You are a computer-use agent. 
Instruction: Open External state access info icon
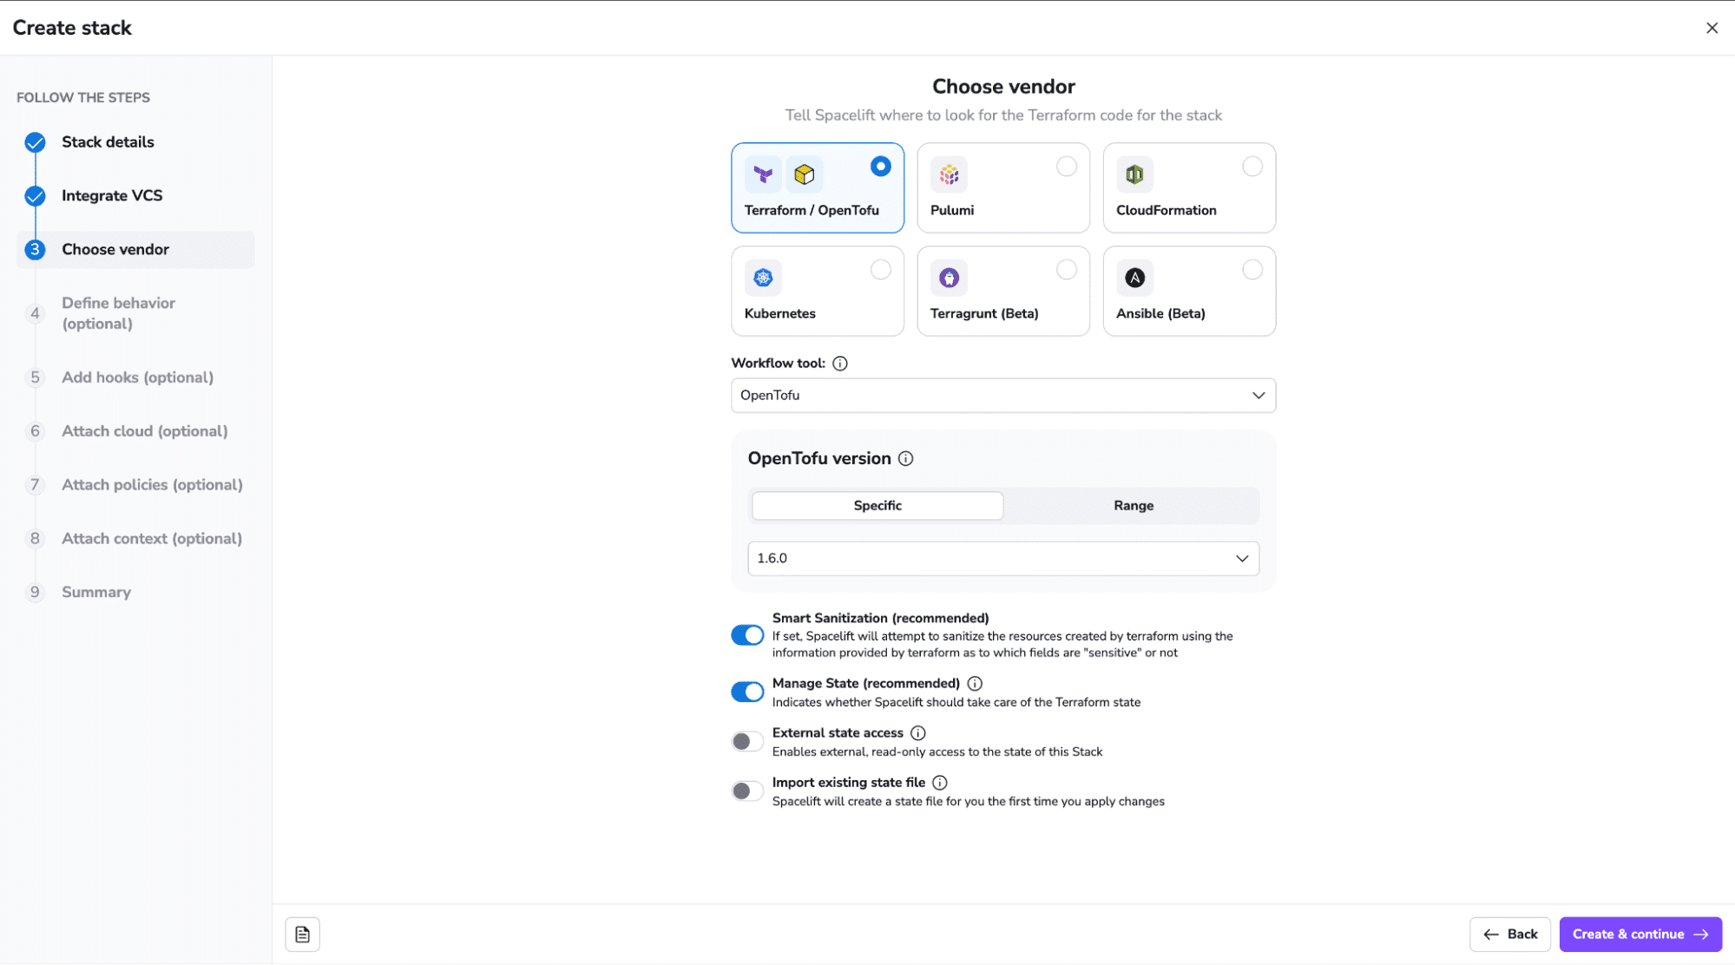(918, 733)
